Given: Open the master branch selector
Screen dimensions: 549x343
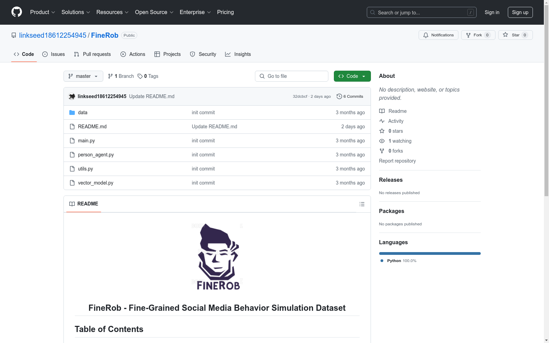Looking at the screenshot, I should point(83,76).
